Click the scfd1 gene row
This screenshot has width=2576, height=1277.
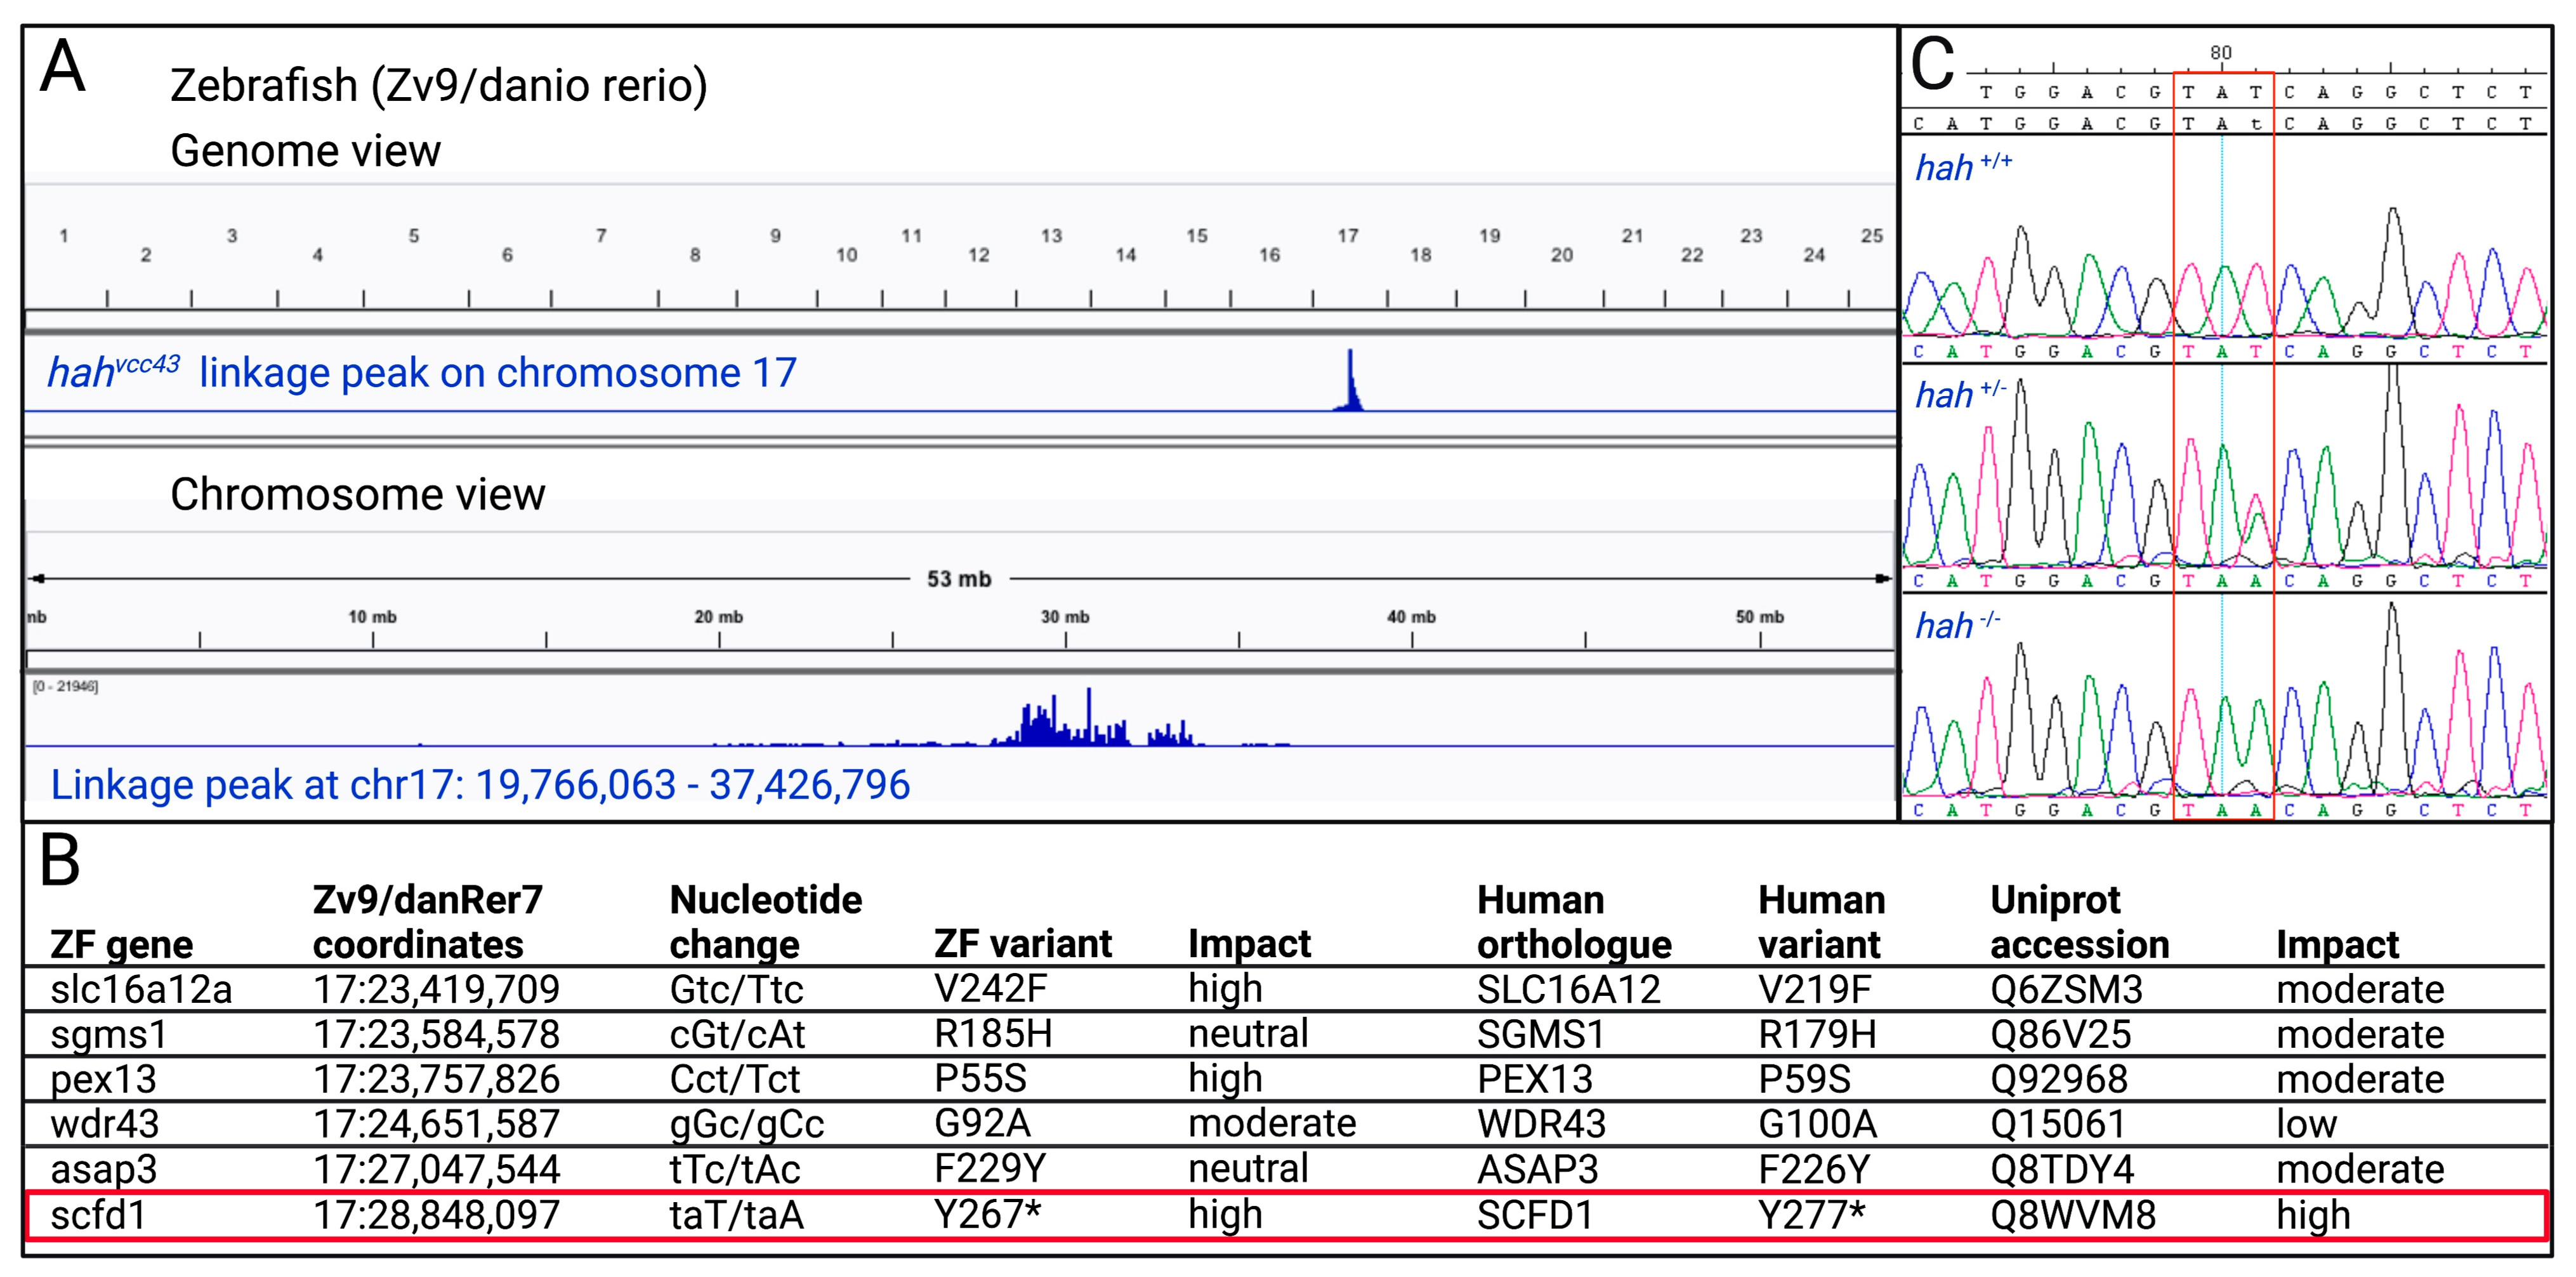point(98,1215)
